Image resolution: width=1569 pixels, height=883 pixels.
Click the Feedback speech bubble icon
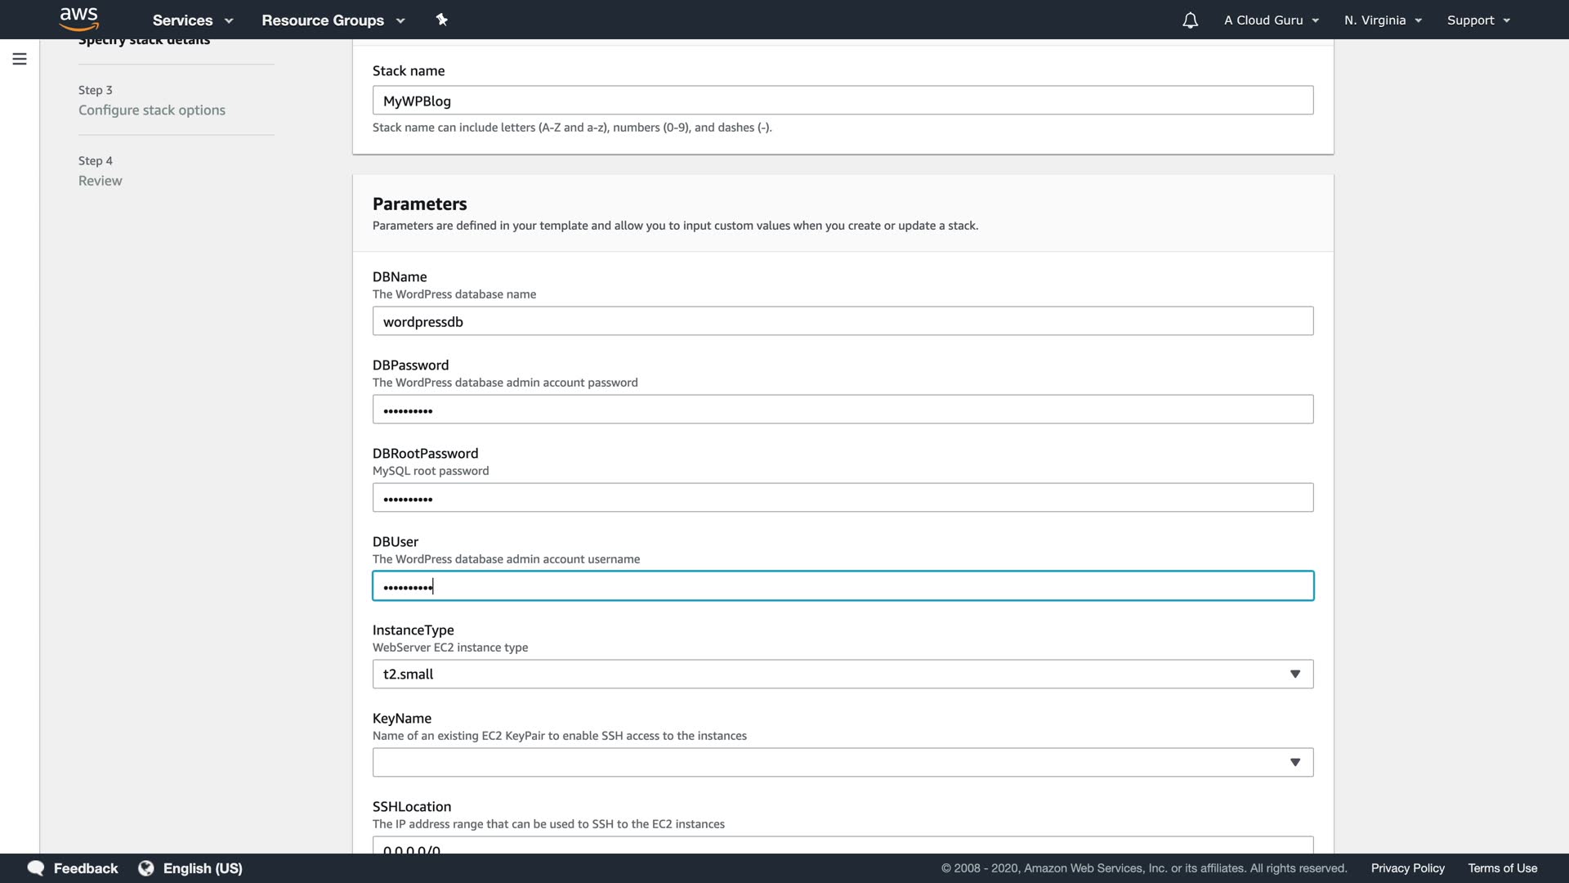pyautogui.click(x=36, y=868)
